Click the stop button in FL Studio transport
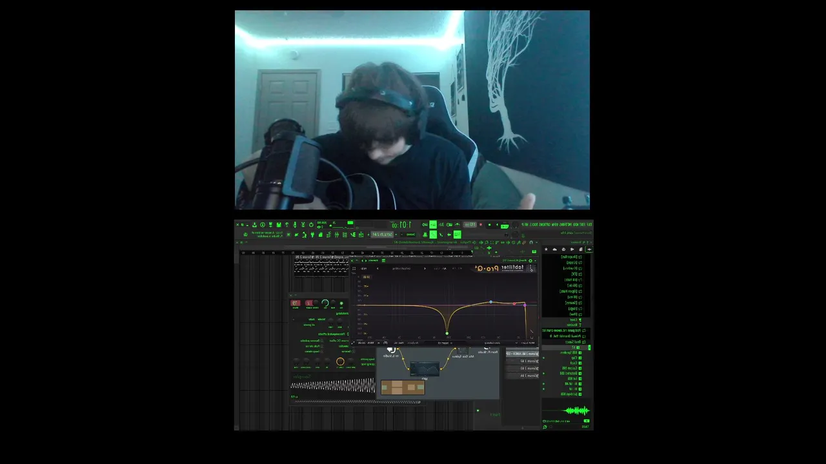The height and width of the screenshot is (464, 826). (x=490, y=224)
